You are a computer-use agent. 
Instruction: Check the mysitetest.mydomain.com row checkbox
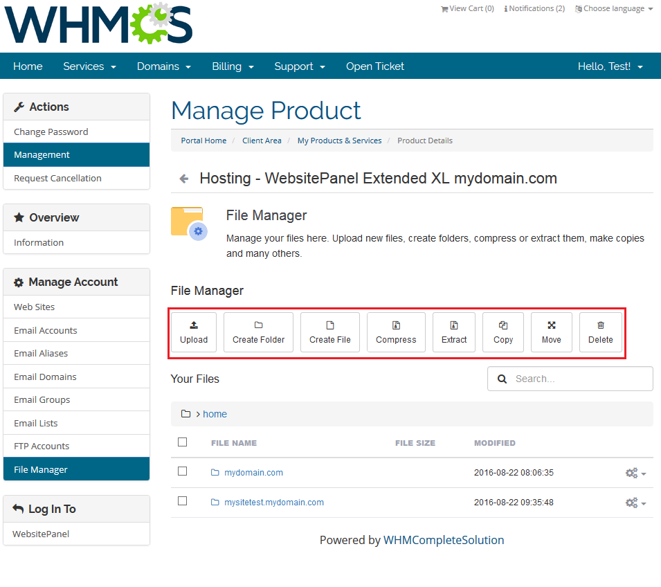[183, 500]
